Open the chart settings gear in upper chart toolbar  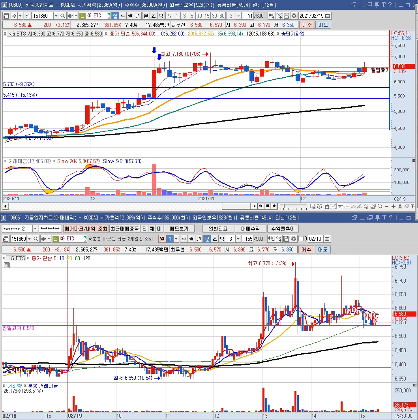[x=294, y=16]
